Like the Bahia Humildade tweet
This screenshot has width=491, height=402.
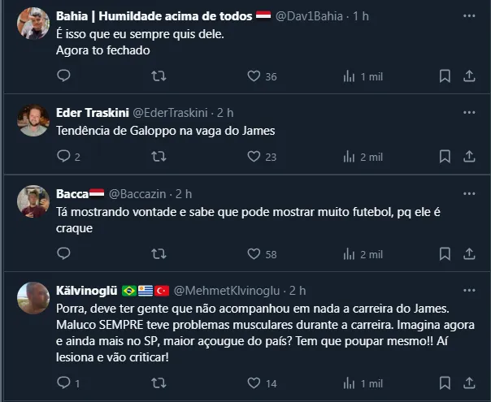pyautogui.click(x=254, y=76)
